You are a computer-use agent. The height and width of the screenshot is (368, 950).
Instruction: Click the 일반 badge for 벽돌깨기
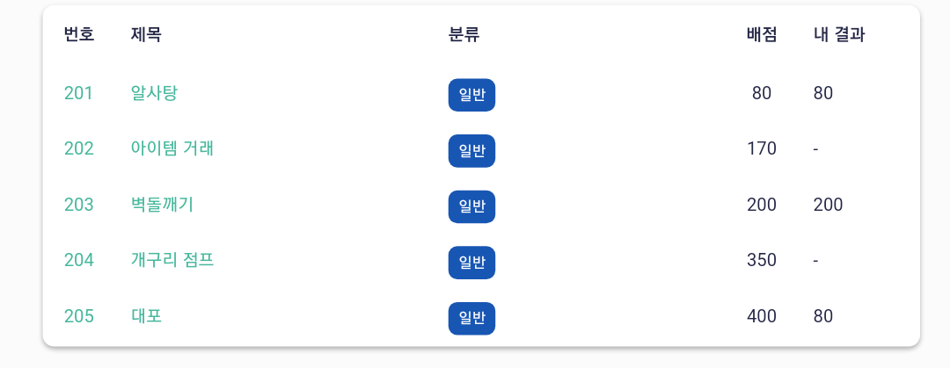pos(472,206)
